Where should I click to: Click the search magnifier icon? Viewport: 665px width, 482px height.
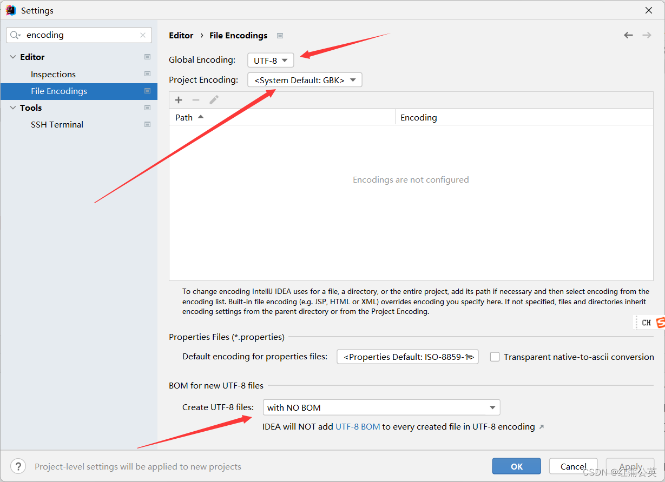tap(15, 35)
